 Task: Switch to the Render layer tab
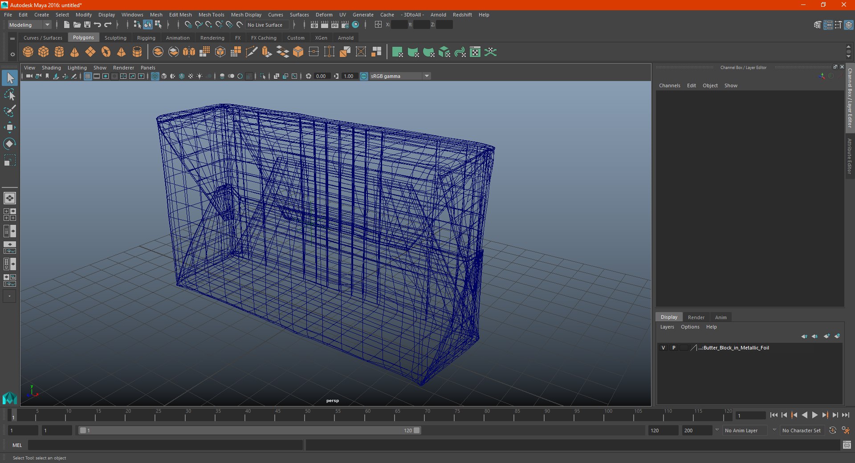[696, 317]
